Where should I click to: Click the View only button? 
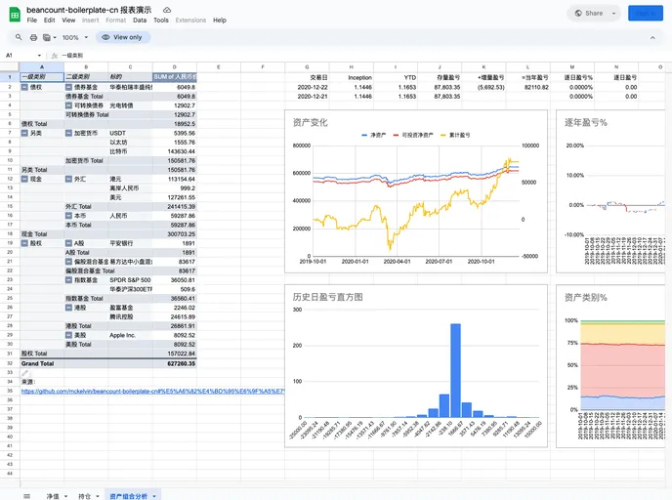click(122, 37)
